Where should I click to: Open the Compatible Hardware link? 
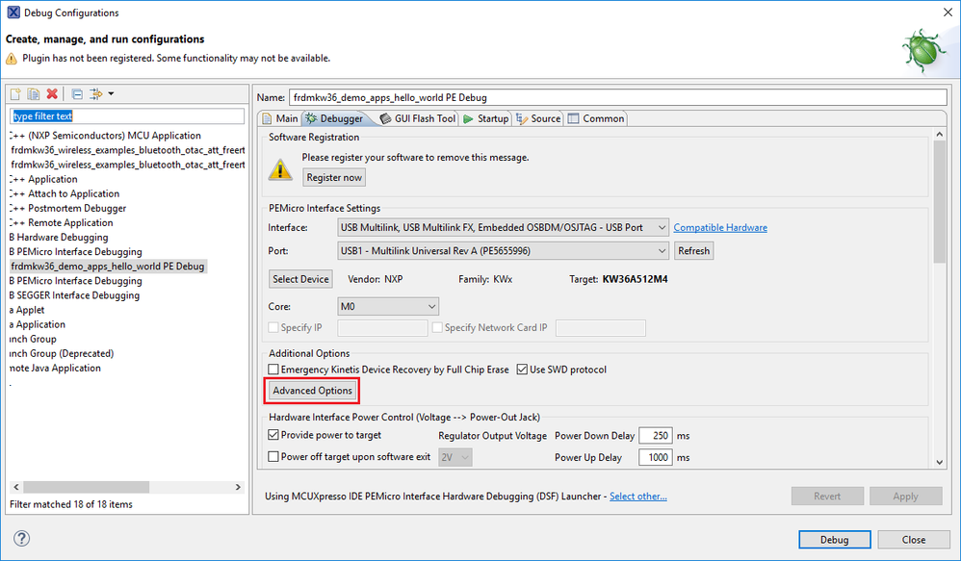pos(720,227)
